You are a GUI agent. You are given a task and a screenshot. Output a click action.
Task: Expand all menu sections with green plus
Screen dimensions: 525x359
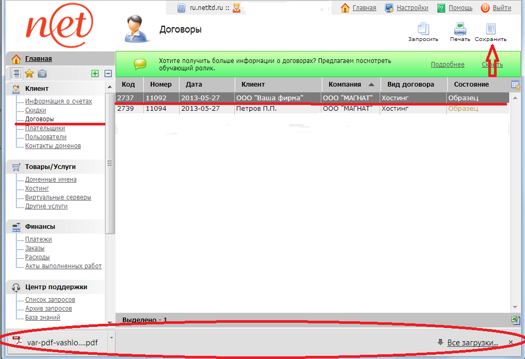tap(95, 74)
